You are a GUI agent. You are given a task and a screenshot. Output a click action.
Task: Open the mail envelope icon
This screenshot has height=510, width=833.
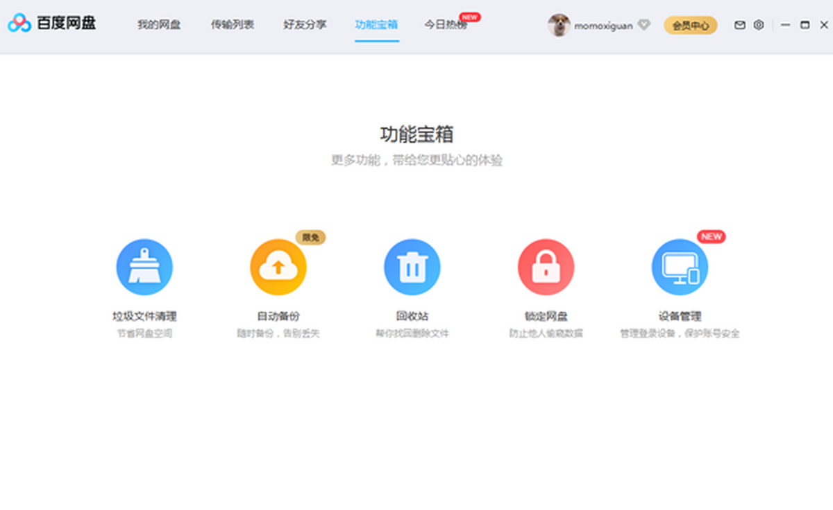pyautogui.click(x=740, y=25)
